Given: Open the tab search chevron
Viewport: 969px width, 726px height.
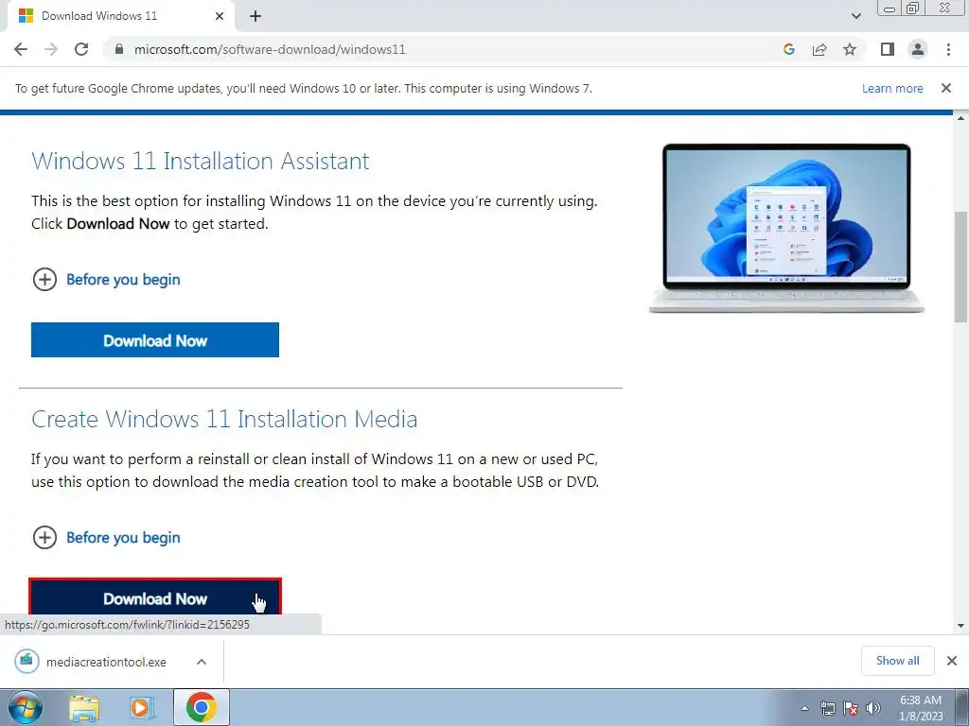Looking at the screenshot, I should point(855,16).
